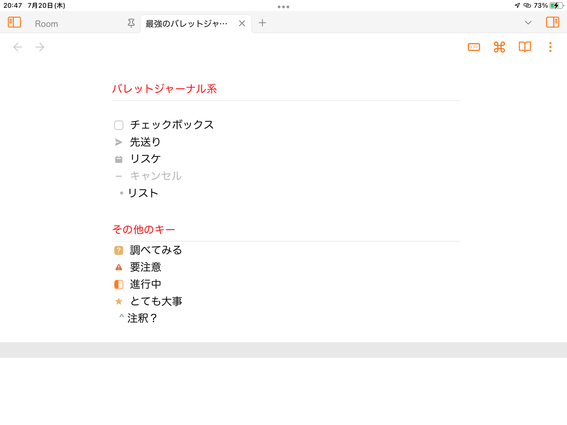Click the orange quick action bar icon
567x425 pixels.
coord(474,47)
